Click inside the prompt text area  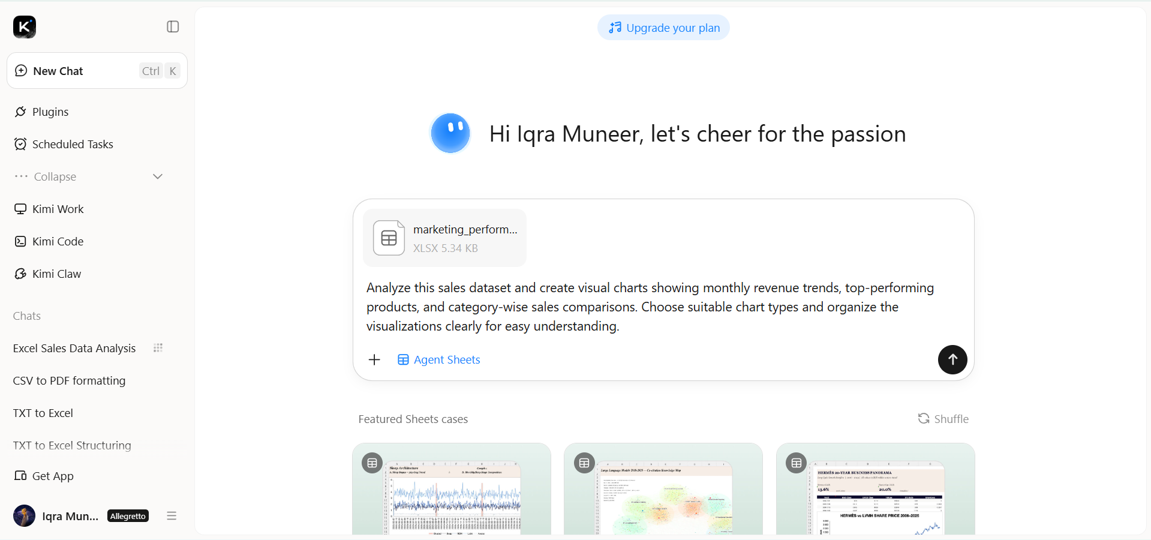650,307
